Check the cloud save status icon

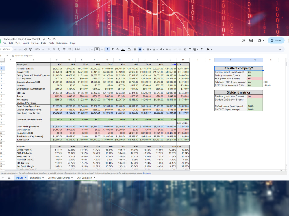[54, 39]
